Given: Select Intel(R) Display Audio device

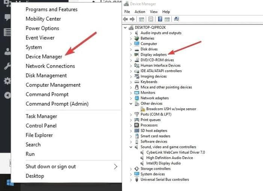Looking at the screenshot, I should (x=163, y=163).
